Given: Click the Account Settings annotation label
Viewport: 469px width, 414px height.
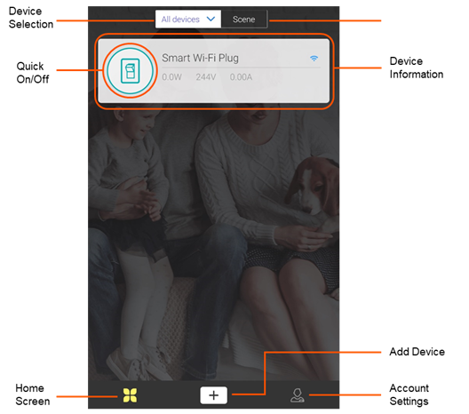Looking at the screenshot, I should point(409,394).
